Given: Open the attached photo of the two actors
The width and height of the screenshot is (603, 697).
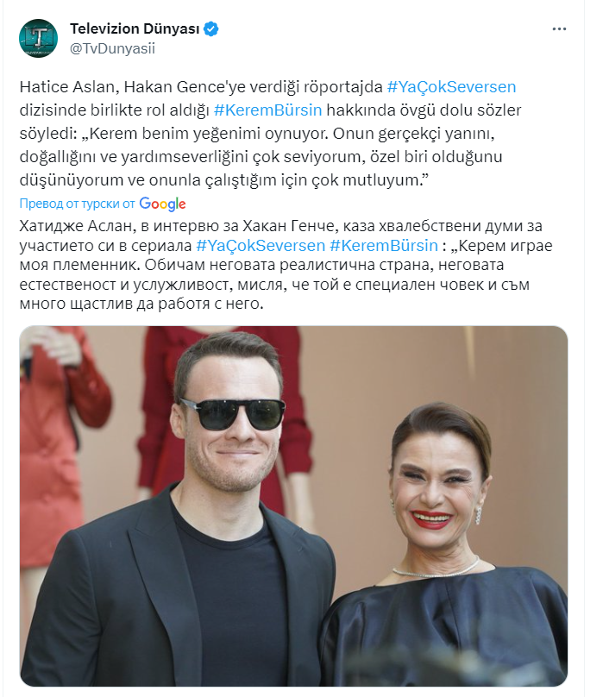Looking at the screenshot, I should 293,505.
